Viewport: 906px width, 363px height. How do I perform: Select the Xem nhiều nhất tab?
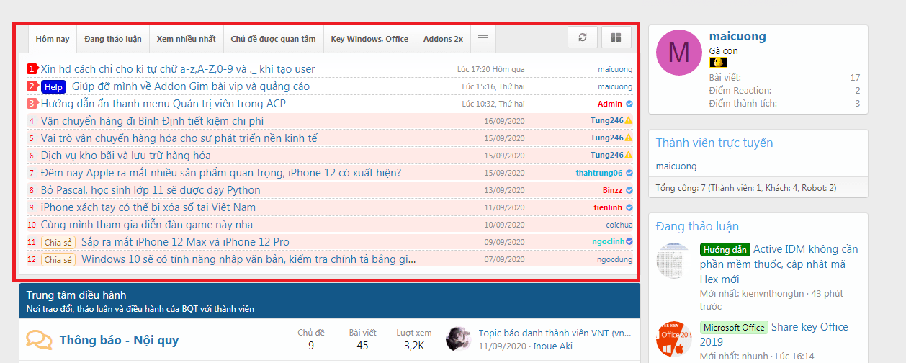186,39
